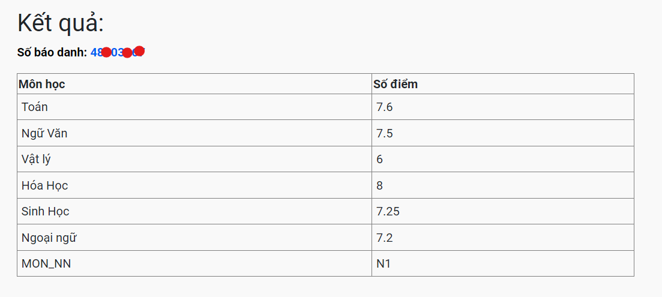Click the blue candidate number link
The height and width of the screenshot is (297, 662).
click(116, 52)
